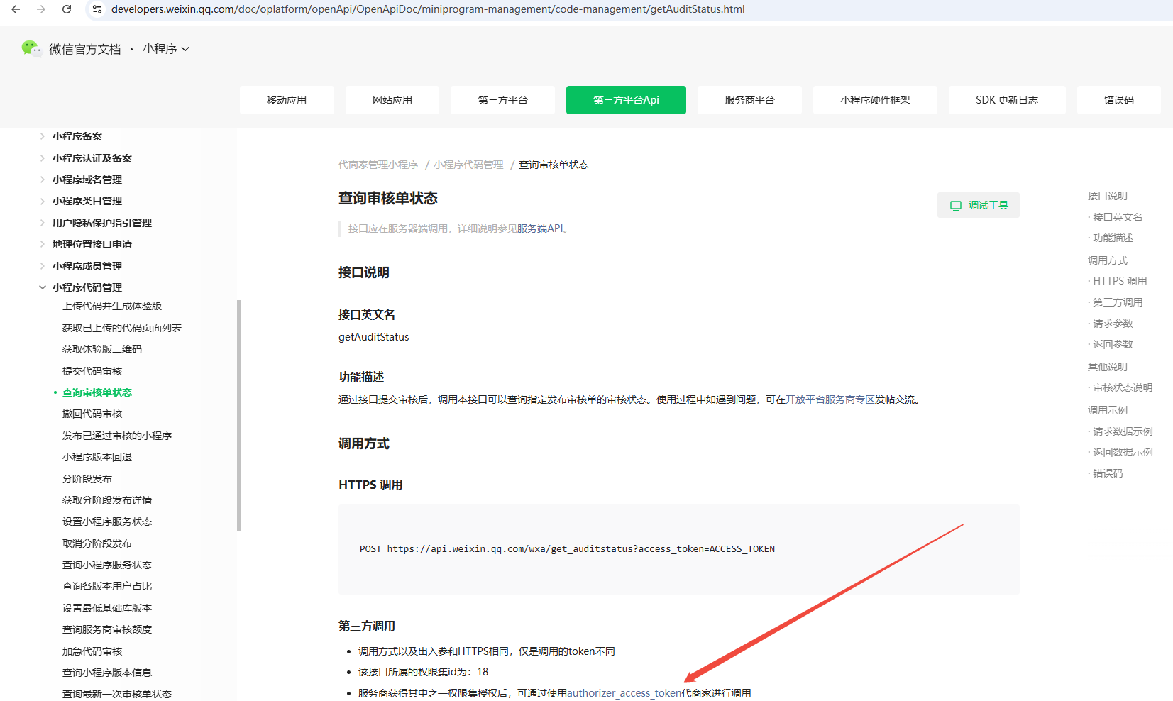
Task: Select 查询审核单状态 in sidebar
Action: coord(97,392)
